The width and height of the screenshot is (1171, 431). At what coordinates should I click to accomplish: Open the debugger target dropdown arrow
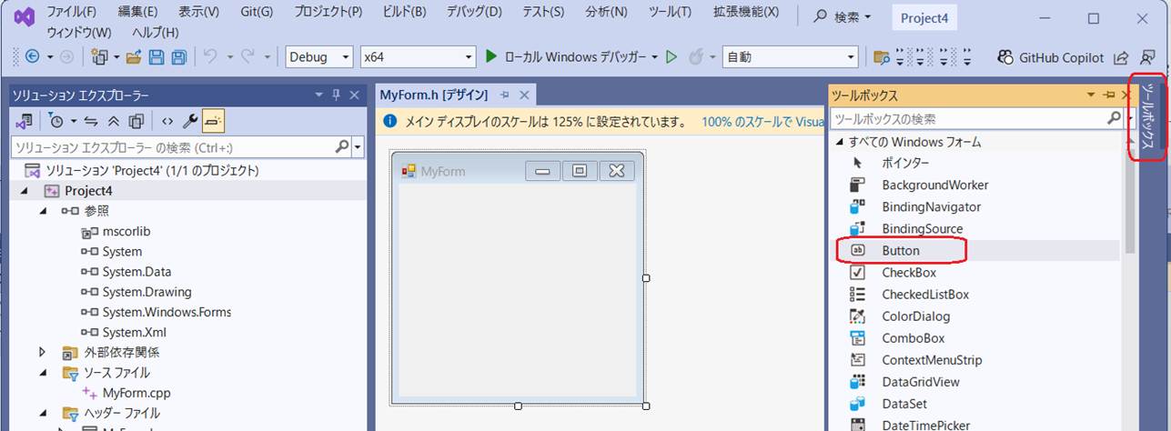tap(655, 56)
